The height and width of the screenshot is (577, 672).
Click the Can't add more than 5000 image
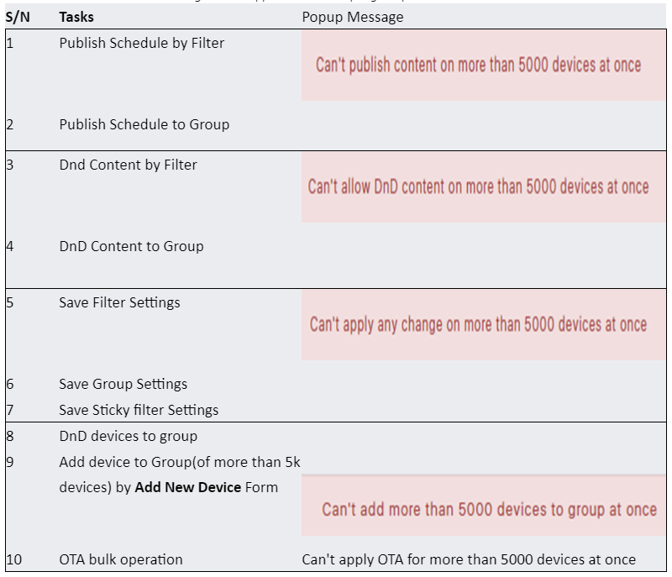pyautogui.click(x=484, y=506)
